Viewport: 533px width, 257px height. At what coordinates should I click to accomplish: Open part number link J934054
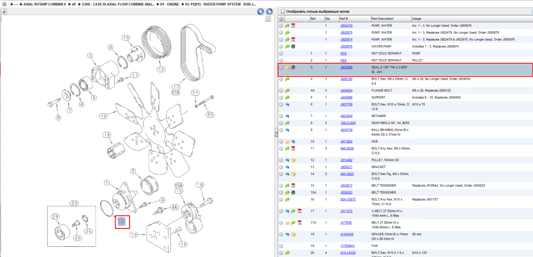346,90
